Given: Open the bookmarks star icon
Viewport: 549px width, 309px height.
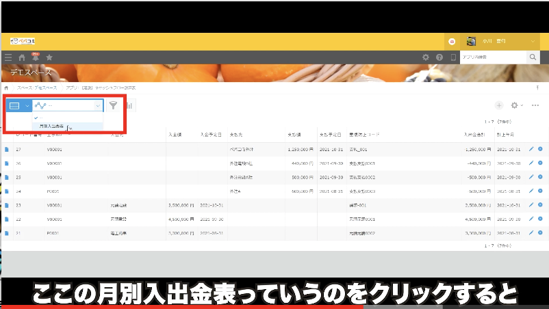Looking at the screenshot, I should pyautogui.click(x=49, y=58).
